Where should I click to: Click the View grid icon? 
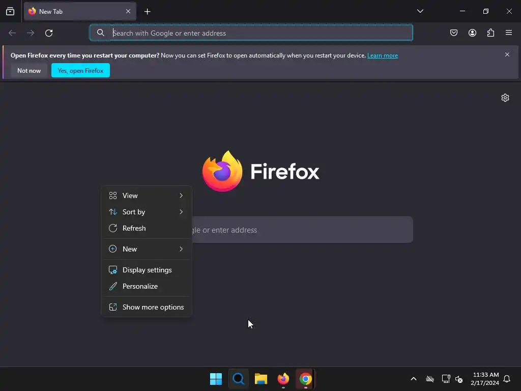[x=113, y=195]
